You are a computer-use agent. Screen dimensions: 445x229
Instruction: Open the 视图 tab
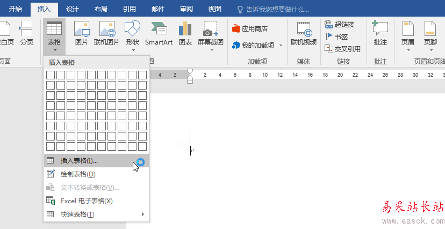[215, 9]
